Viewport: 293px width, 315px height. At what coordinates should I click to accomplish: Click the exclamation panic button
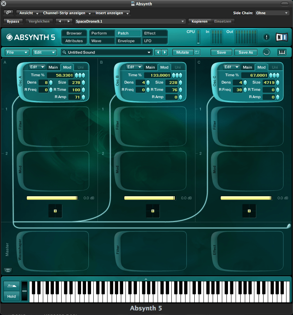(x=266, y=37)
